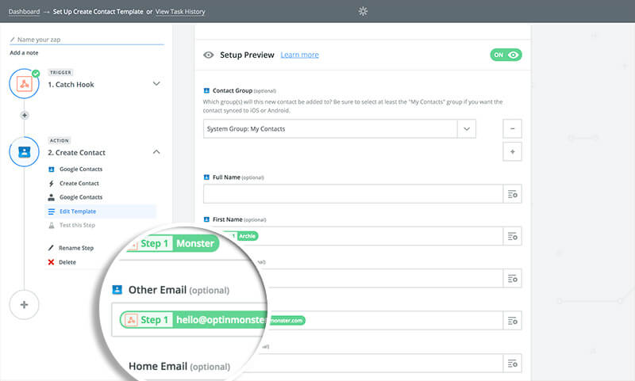Open the Learn more link

tap(300, 55)
